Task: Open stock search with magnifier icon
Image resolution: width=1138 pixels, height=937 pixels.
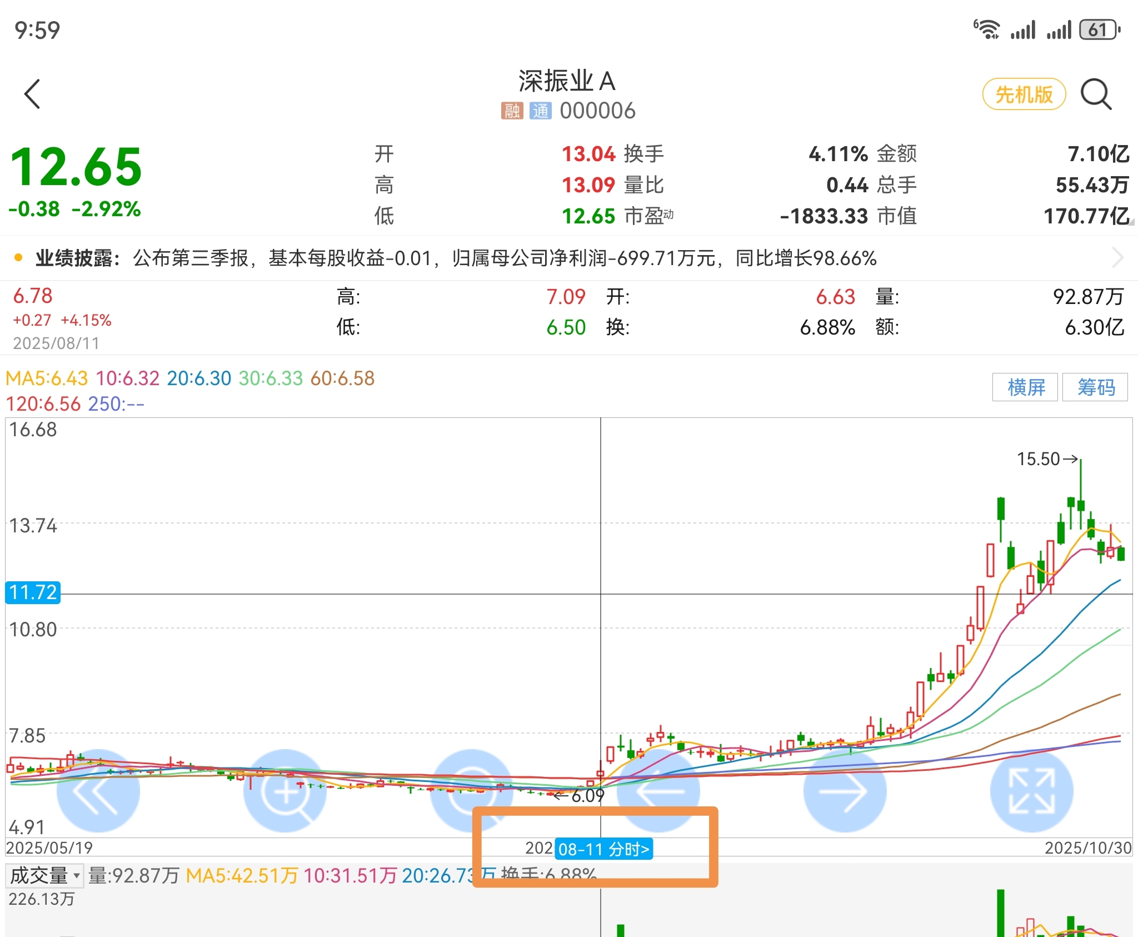Action: pos(1096,94)
